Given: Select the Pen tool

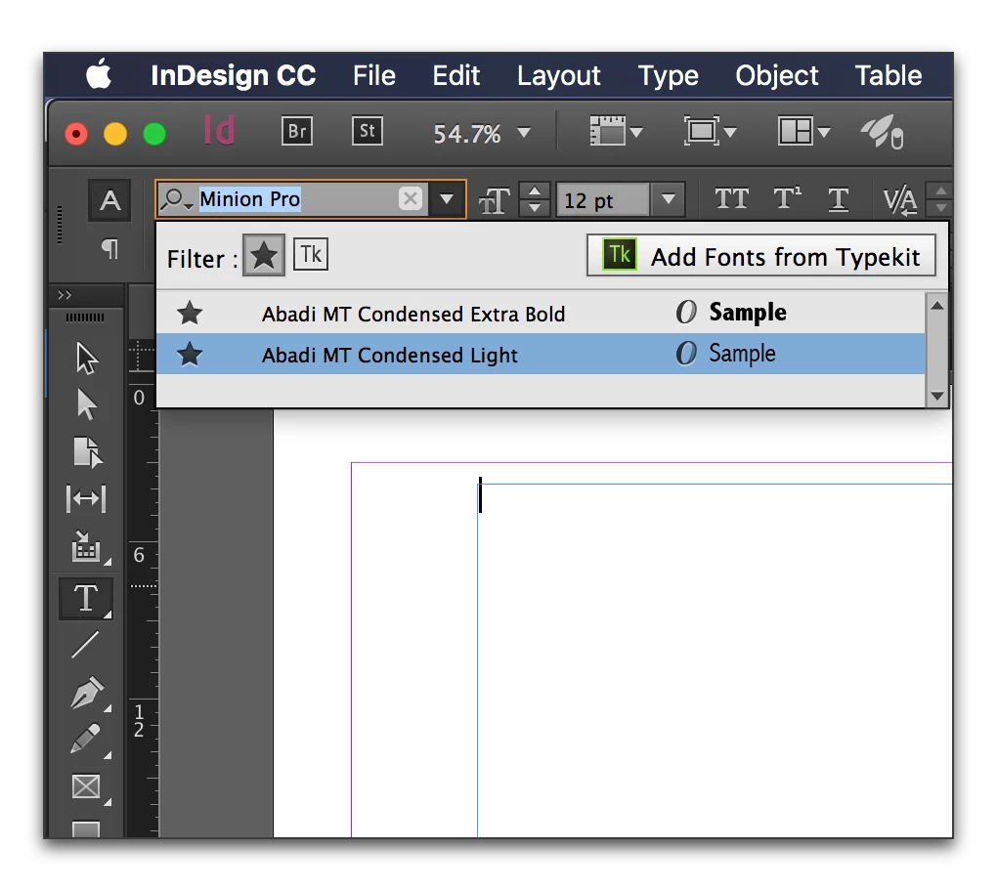Looking at the screenshot, I should [x=86, y=693].
